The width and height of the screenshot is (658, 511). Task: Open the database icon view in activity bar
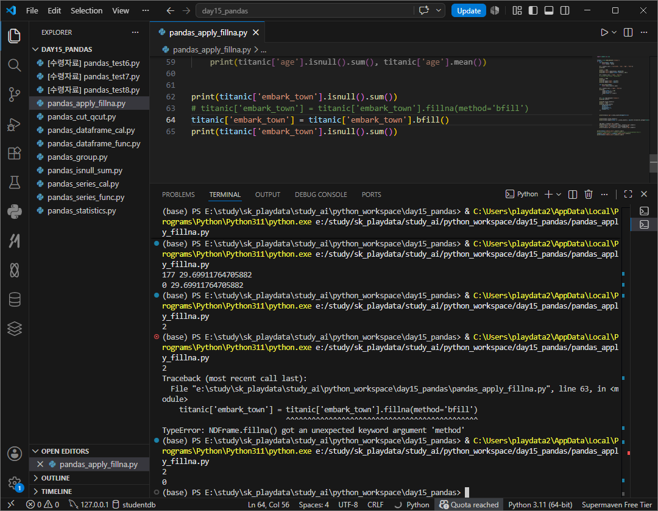(14, 299)
